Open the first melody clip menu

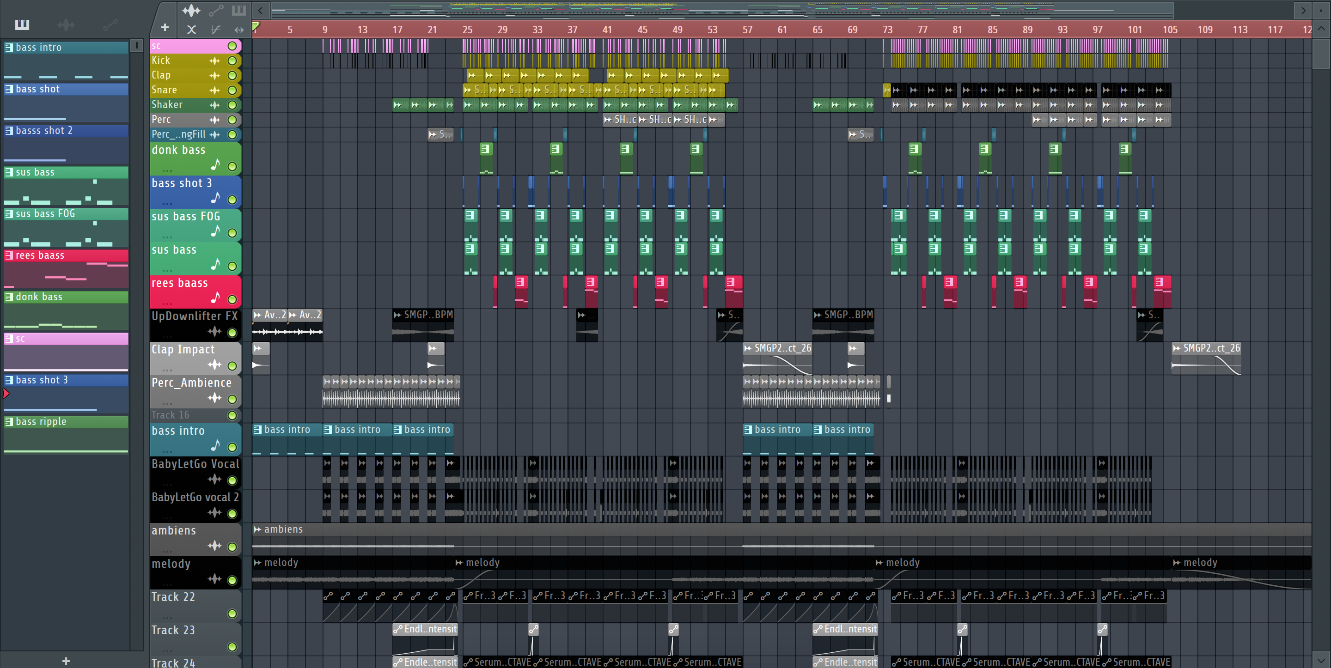257,563
